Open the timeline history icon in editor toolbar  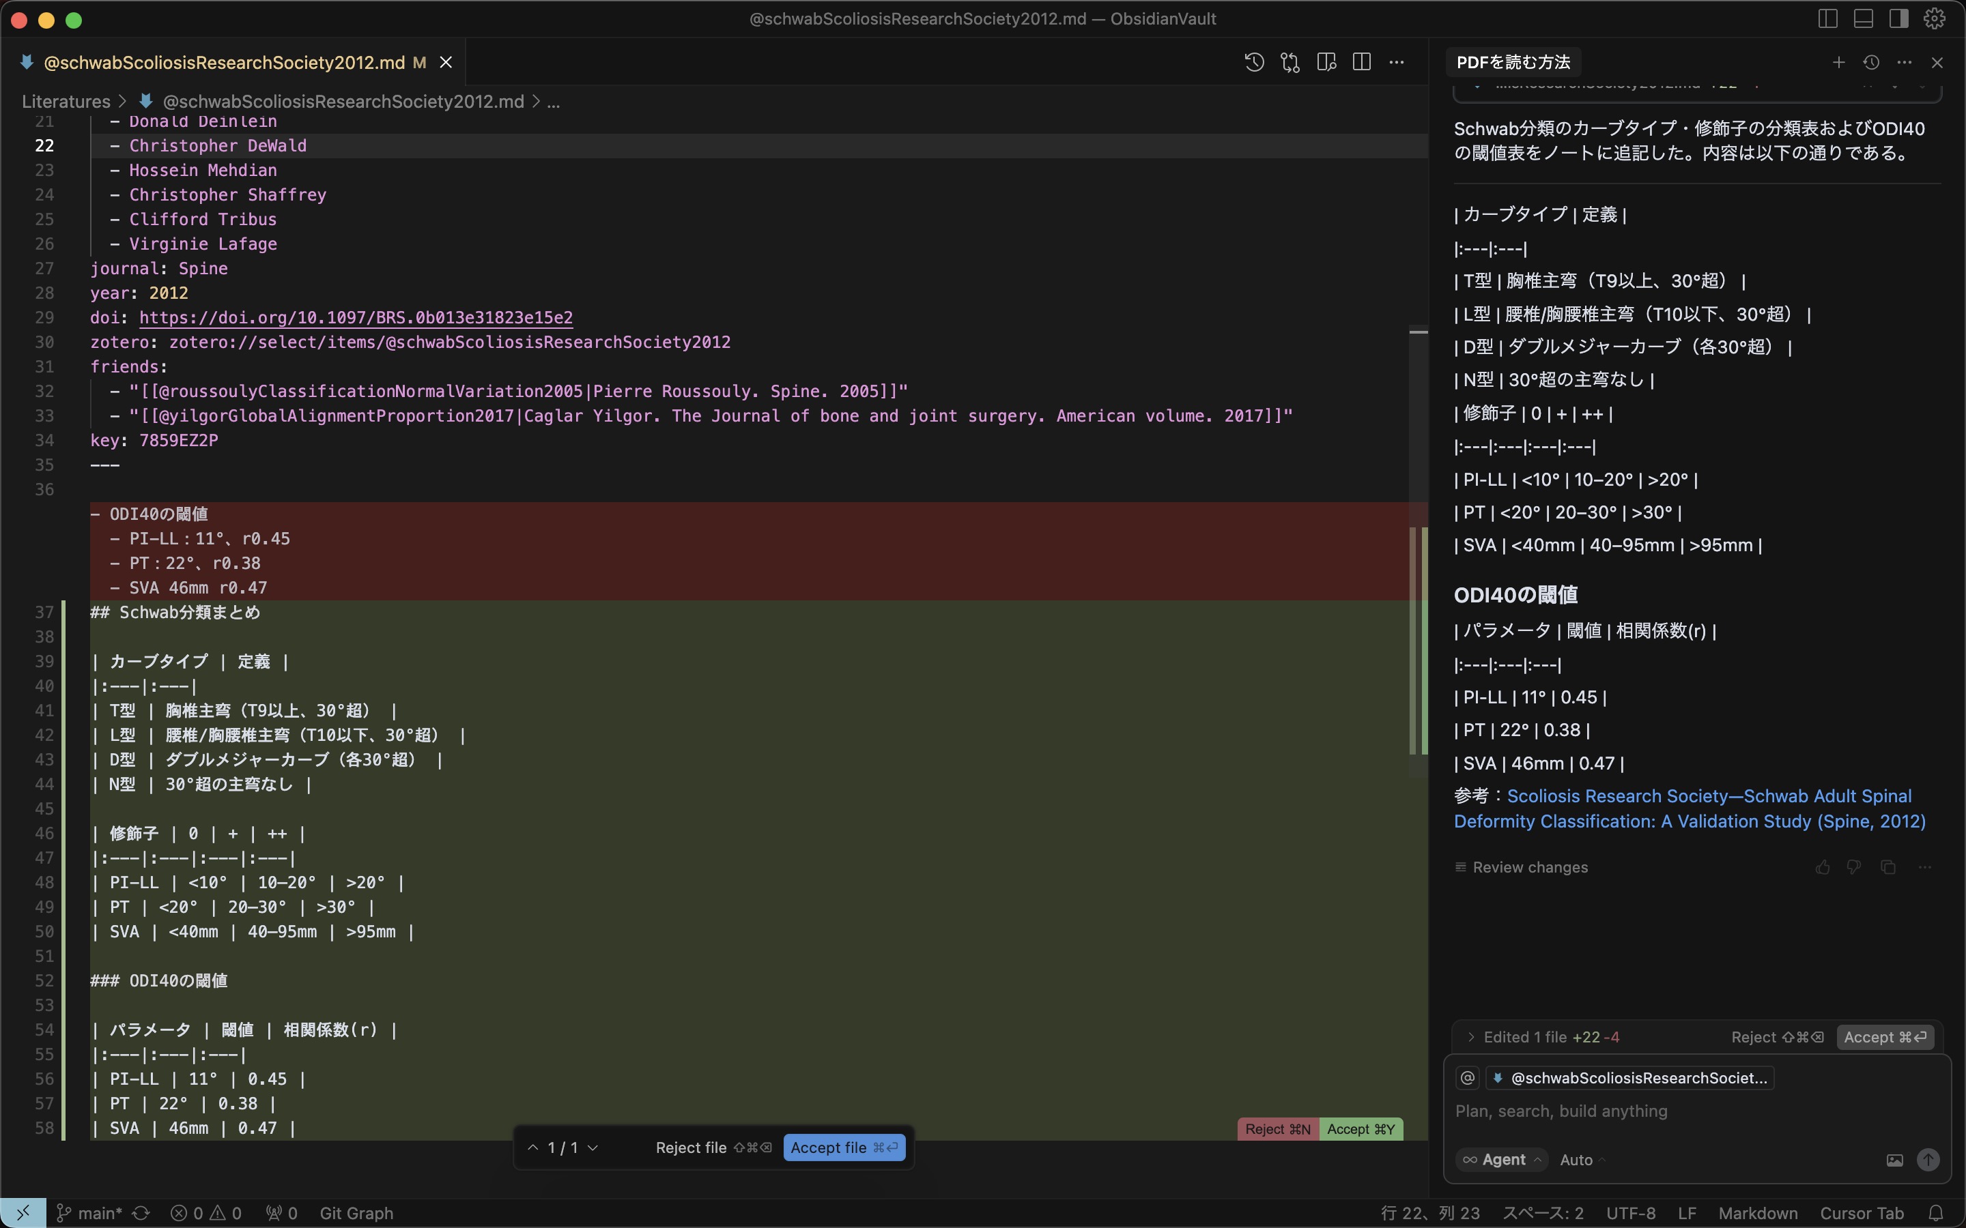(x=1253, y=61)
